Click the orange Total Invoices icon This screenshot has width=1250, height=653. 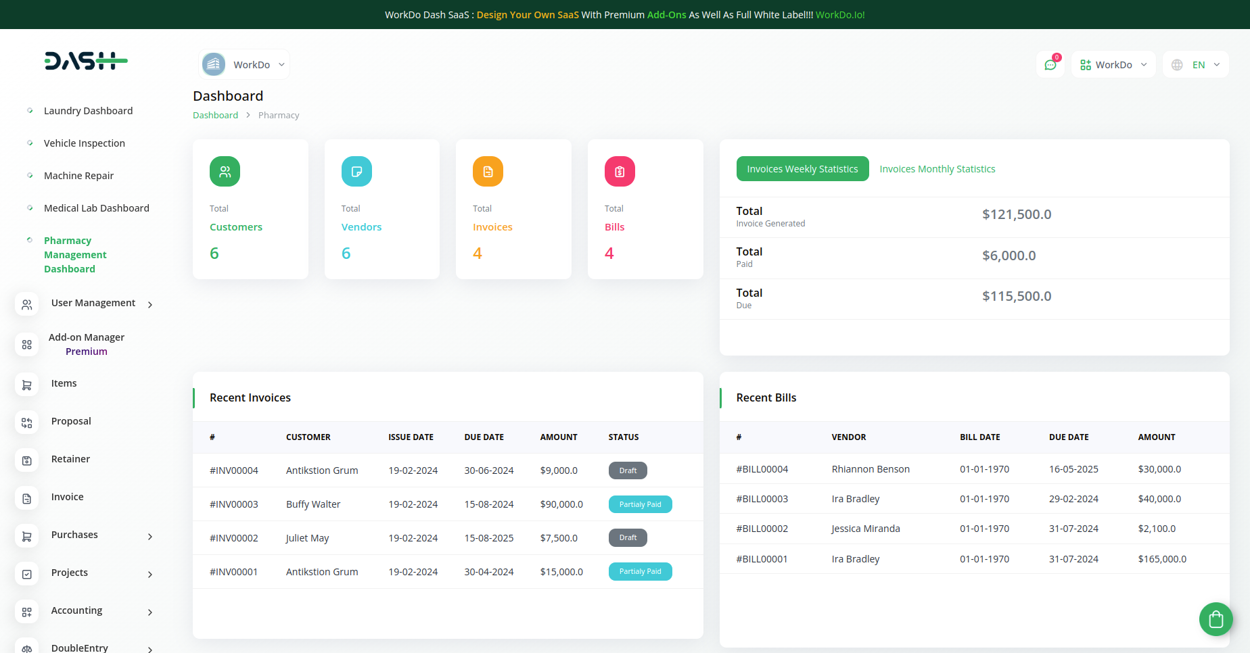click(x=488, y=172)
